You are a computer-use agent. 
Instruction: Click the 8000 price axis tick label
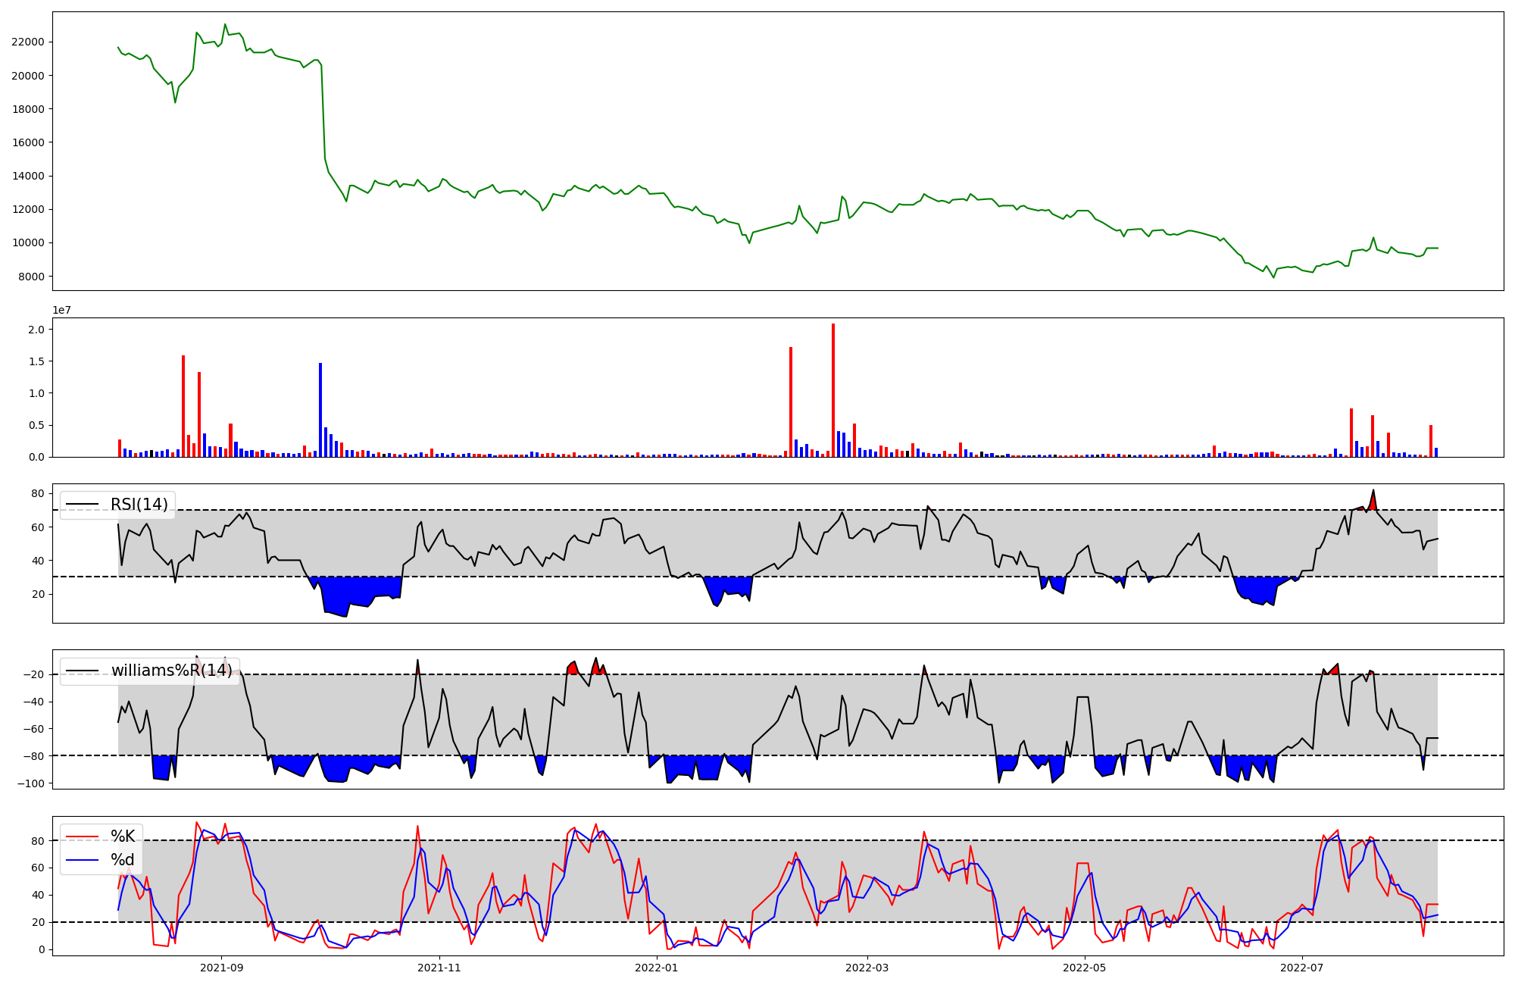point(31,277)
